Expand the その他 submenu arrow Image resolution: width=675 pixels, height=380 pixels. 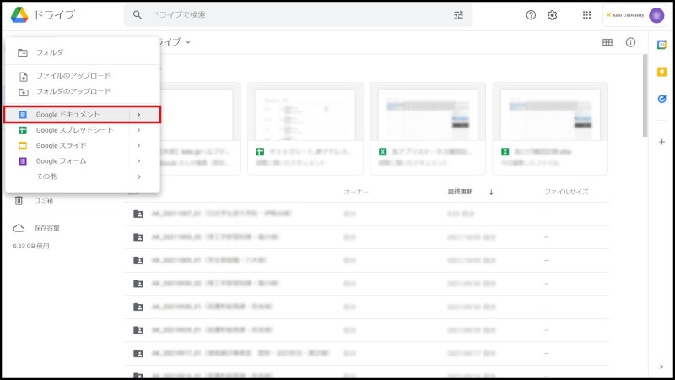click(x=138, y=176)
